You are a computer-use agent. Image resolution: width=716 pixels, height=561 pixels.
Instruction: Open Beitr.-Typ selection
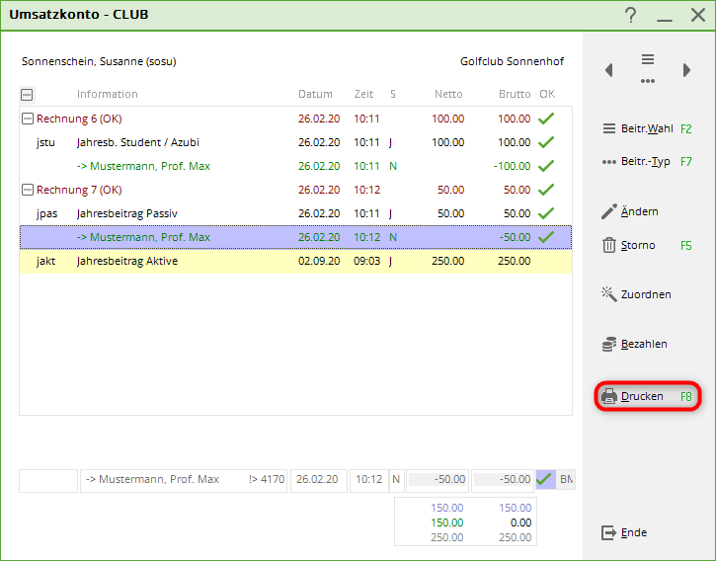click(647, 161)
